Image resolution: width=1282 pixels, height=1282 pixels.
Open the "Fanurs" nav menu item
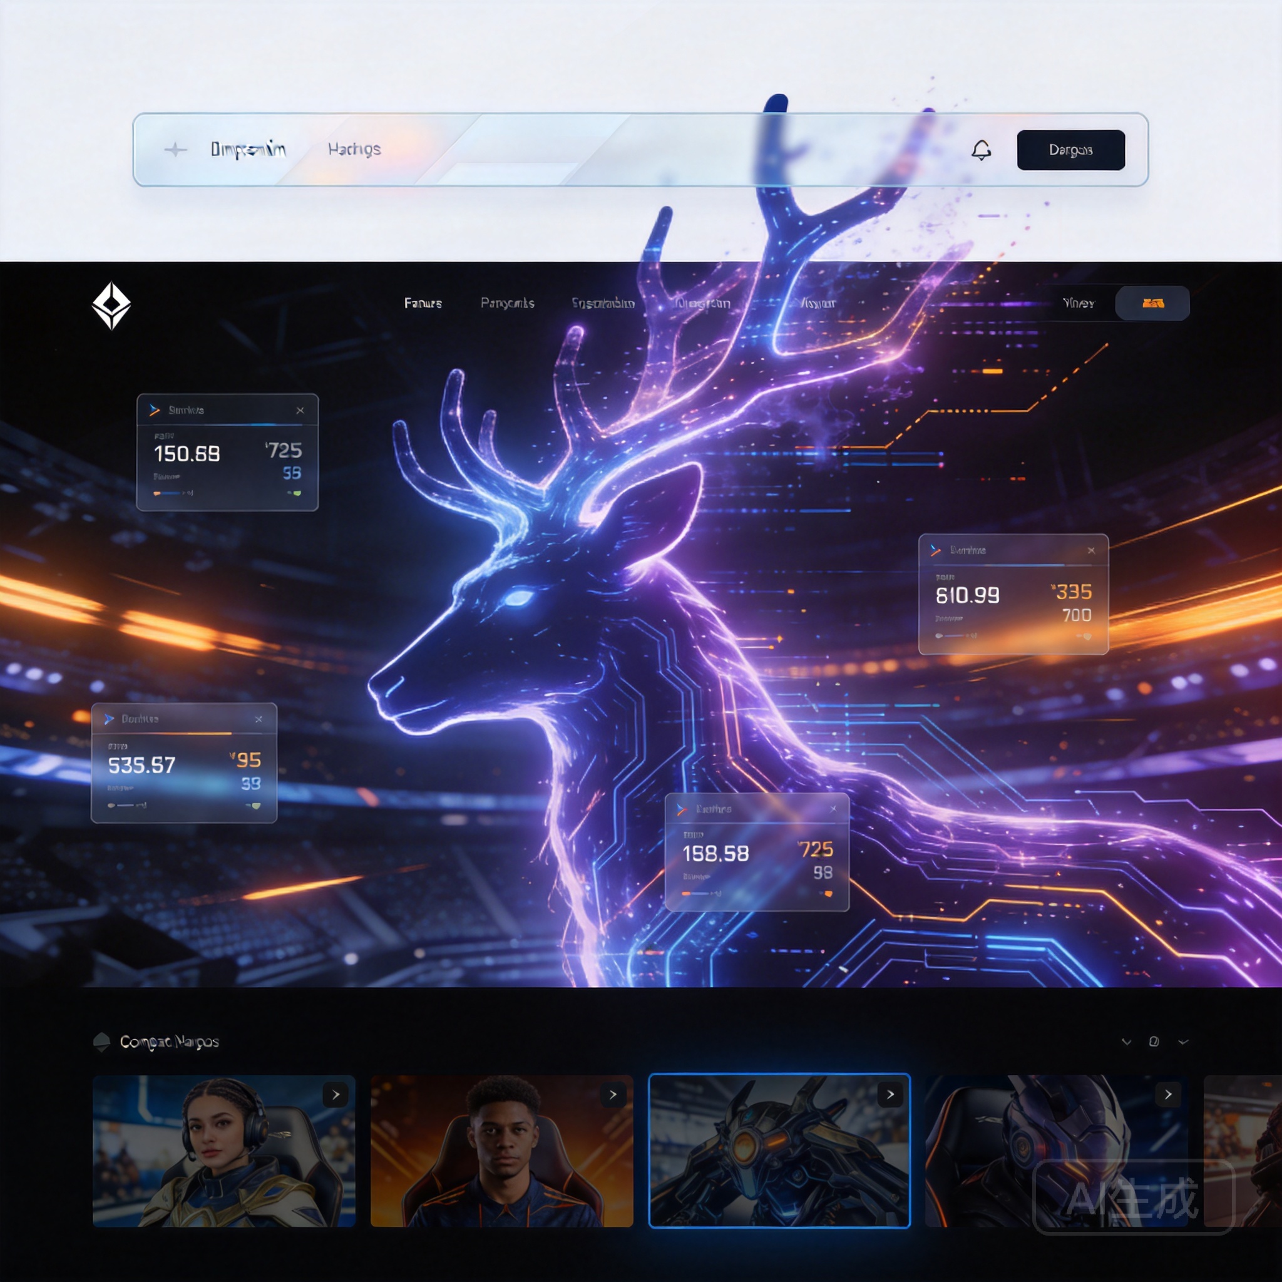[423, 303]
